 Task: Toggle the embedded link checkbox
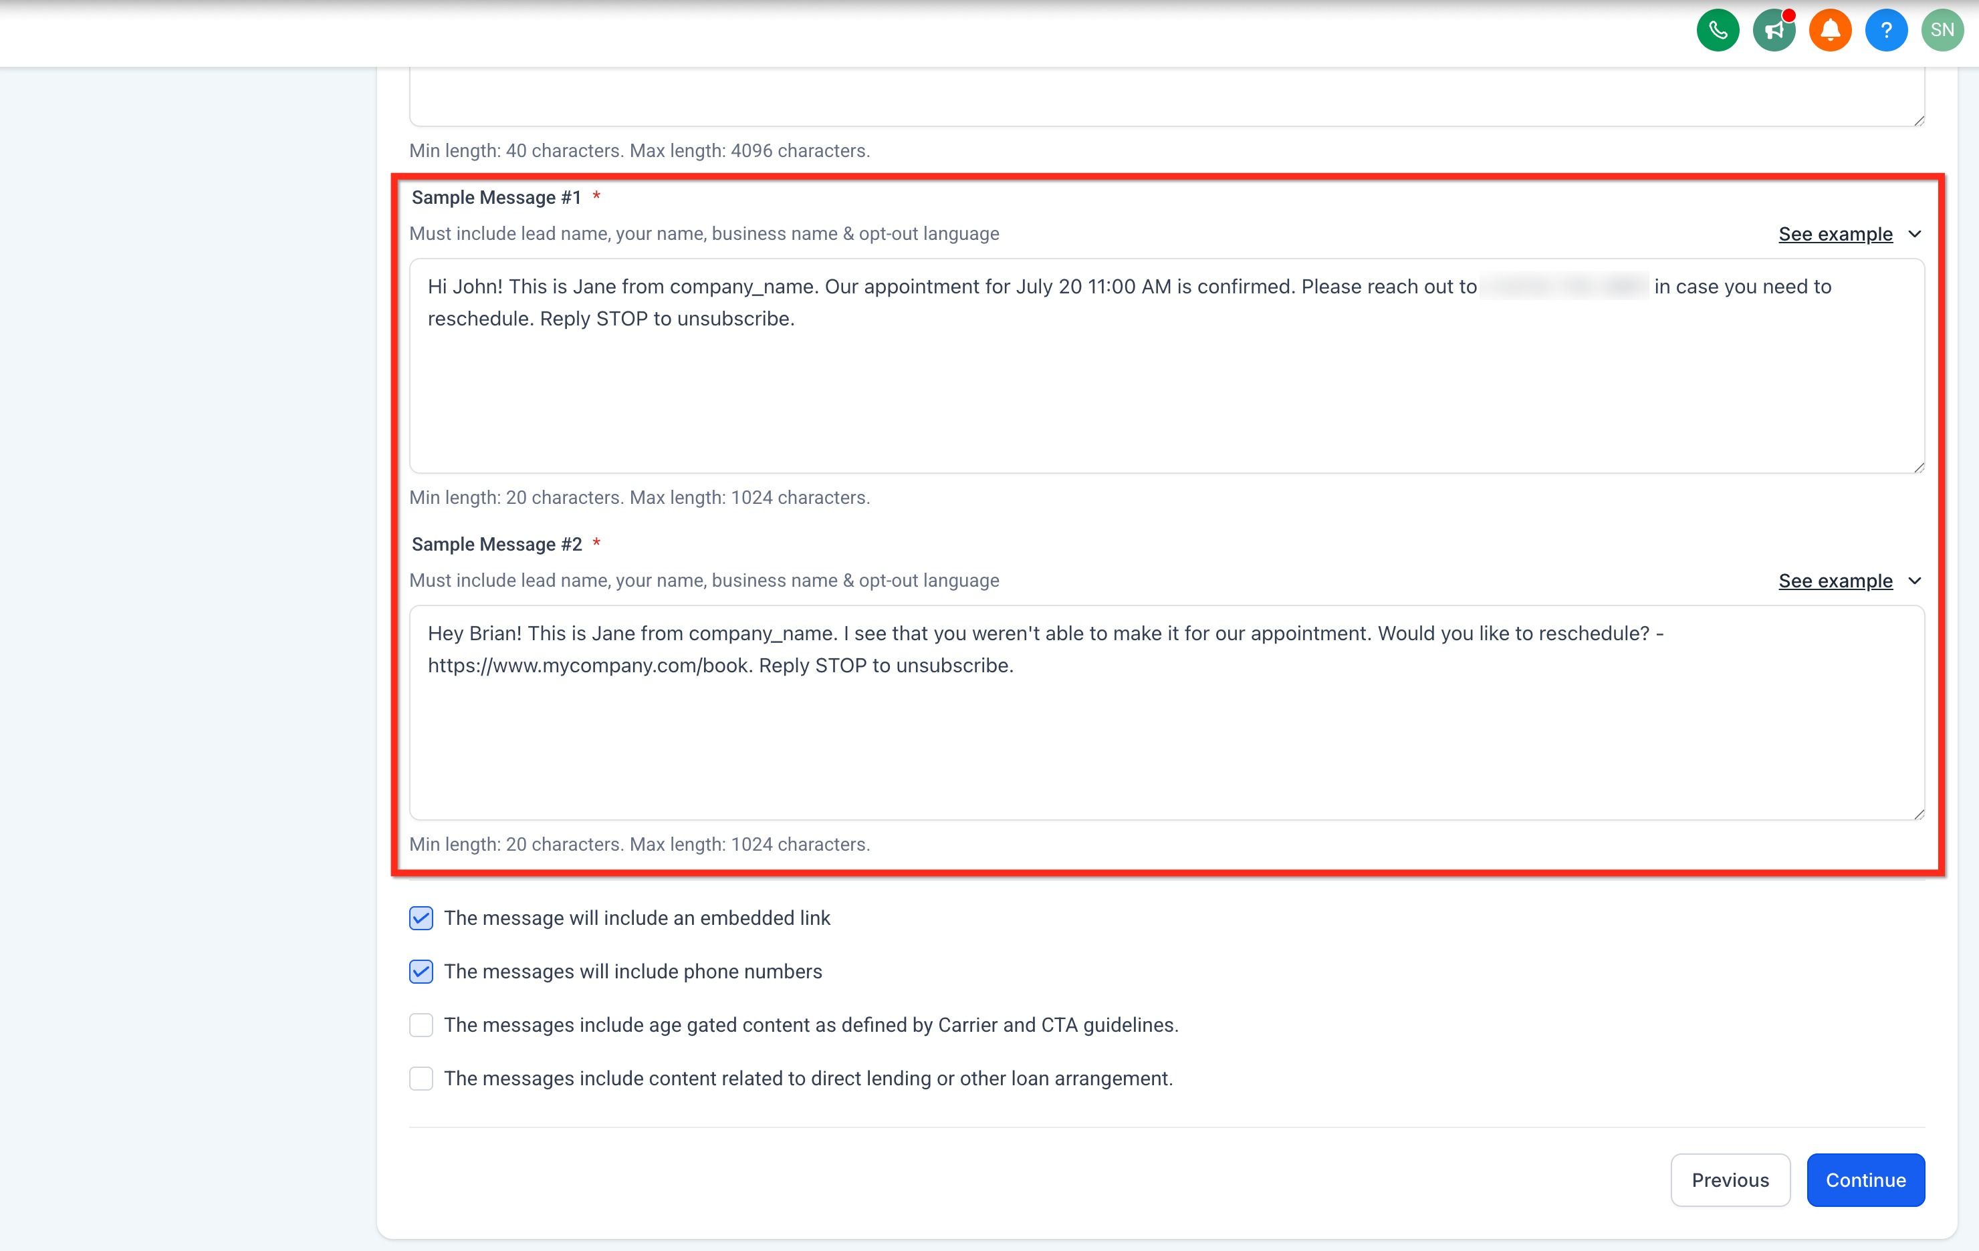pyautogui.click(x=421, y=918)
